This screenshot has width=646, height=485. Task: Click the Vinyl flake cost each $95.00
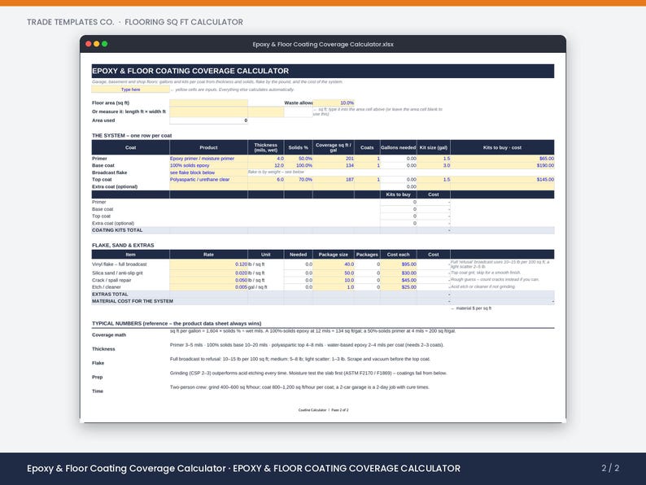point(399,264)
